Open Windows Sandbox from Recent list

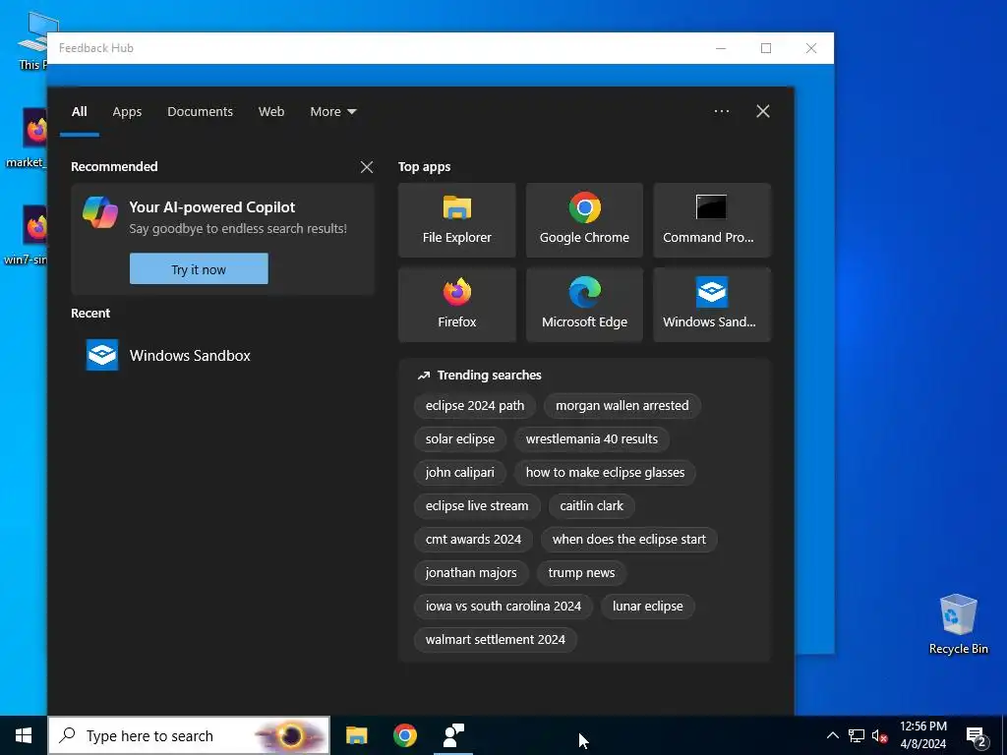click(x=221, y=355)
